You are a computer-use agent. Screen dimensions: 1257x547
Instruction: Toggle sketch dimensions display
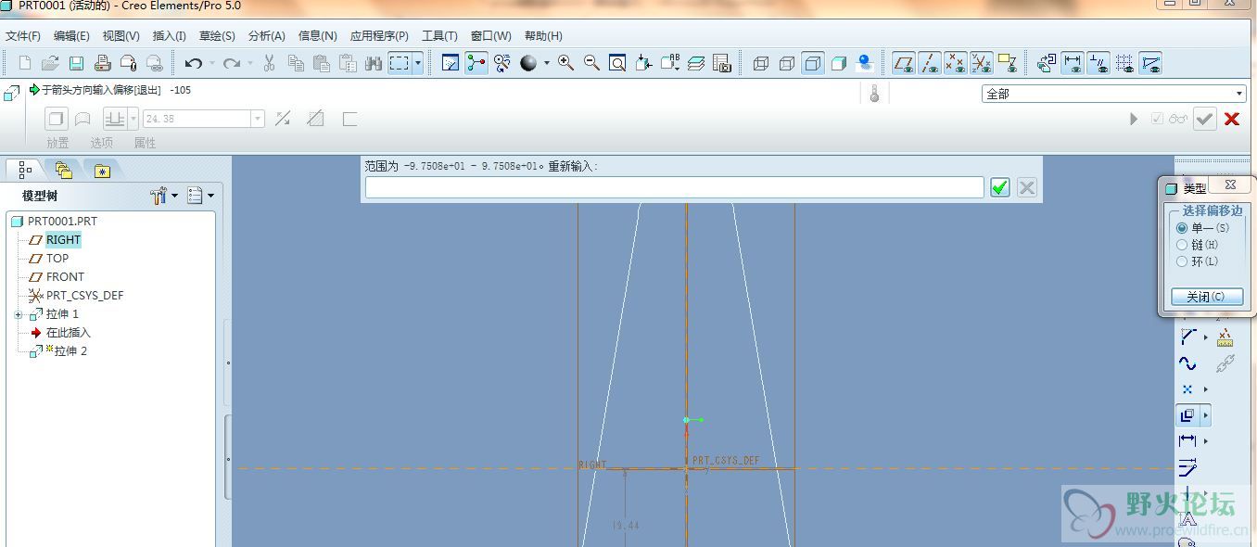[x=1073, y=63]
